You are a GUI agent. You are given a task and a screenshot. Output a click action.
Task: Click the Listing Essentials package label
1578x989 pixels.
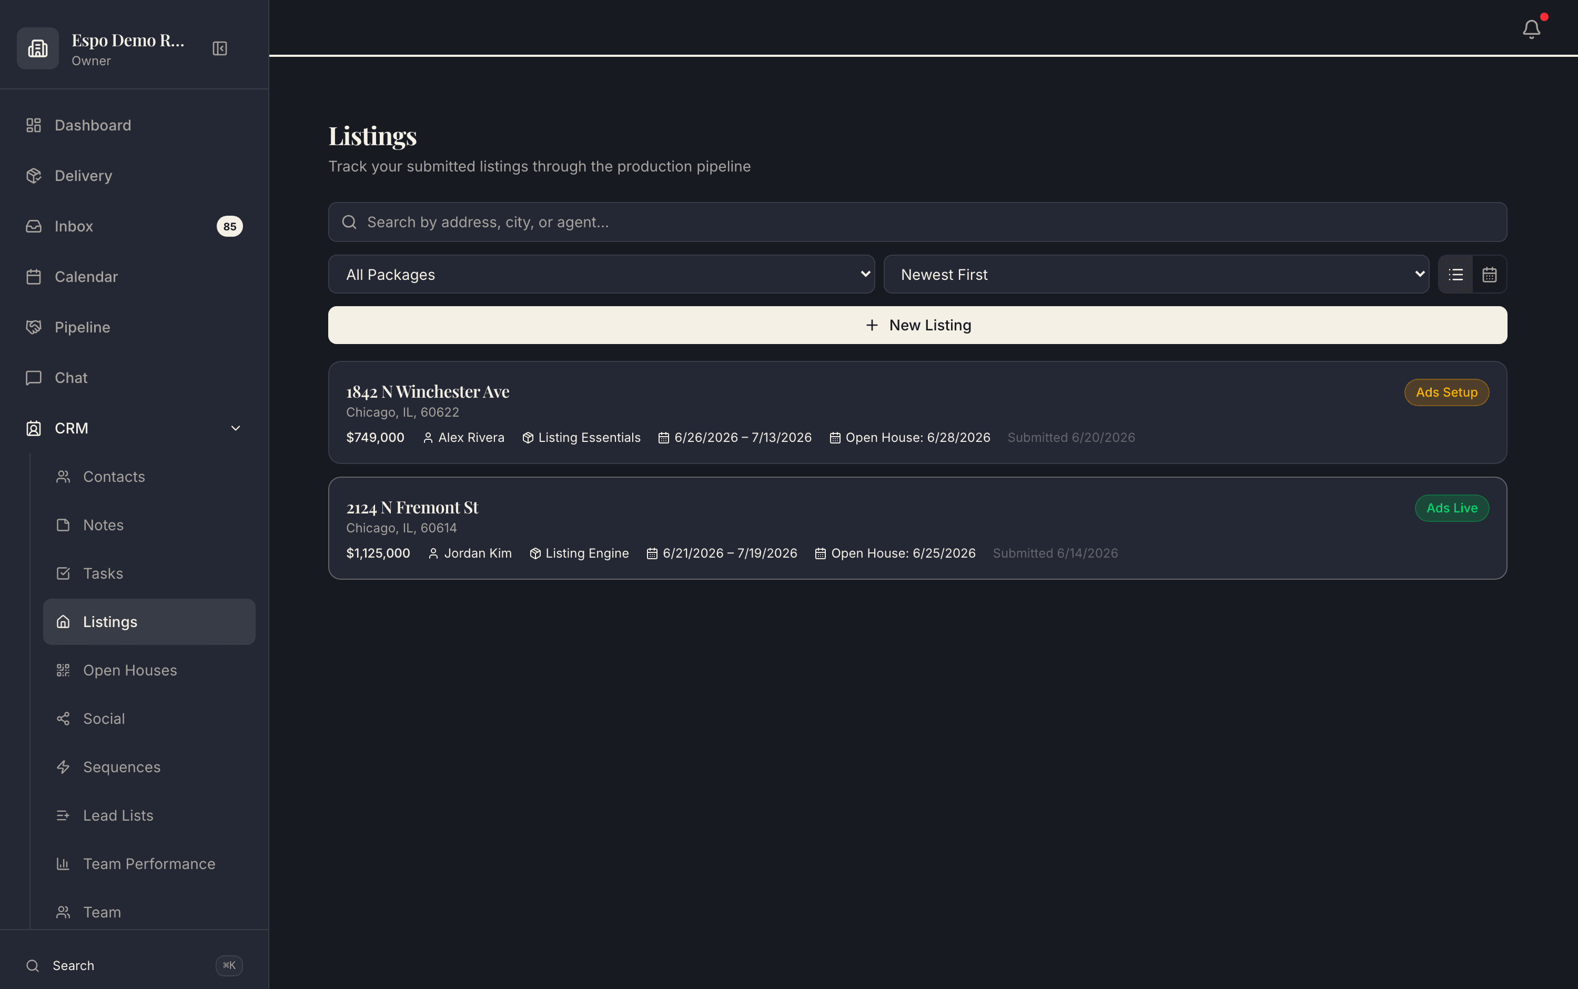589,438
